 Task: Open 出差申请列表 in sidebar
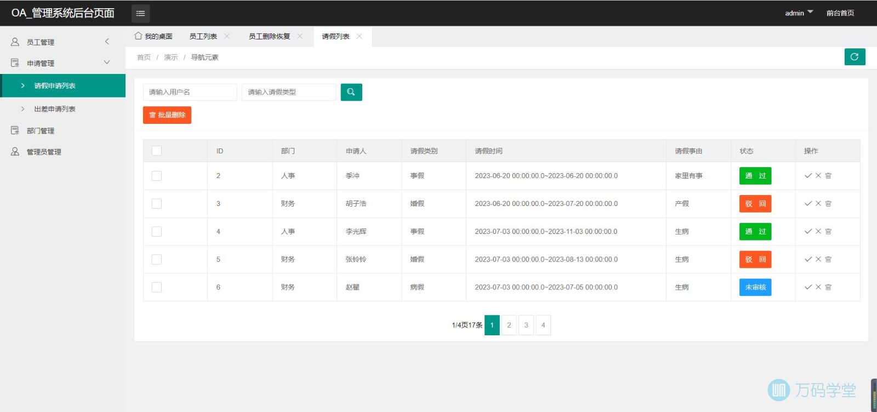point(63,109)
